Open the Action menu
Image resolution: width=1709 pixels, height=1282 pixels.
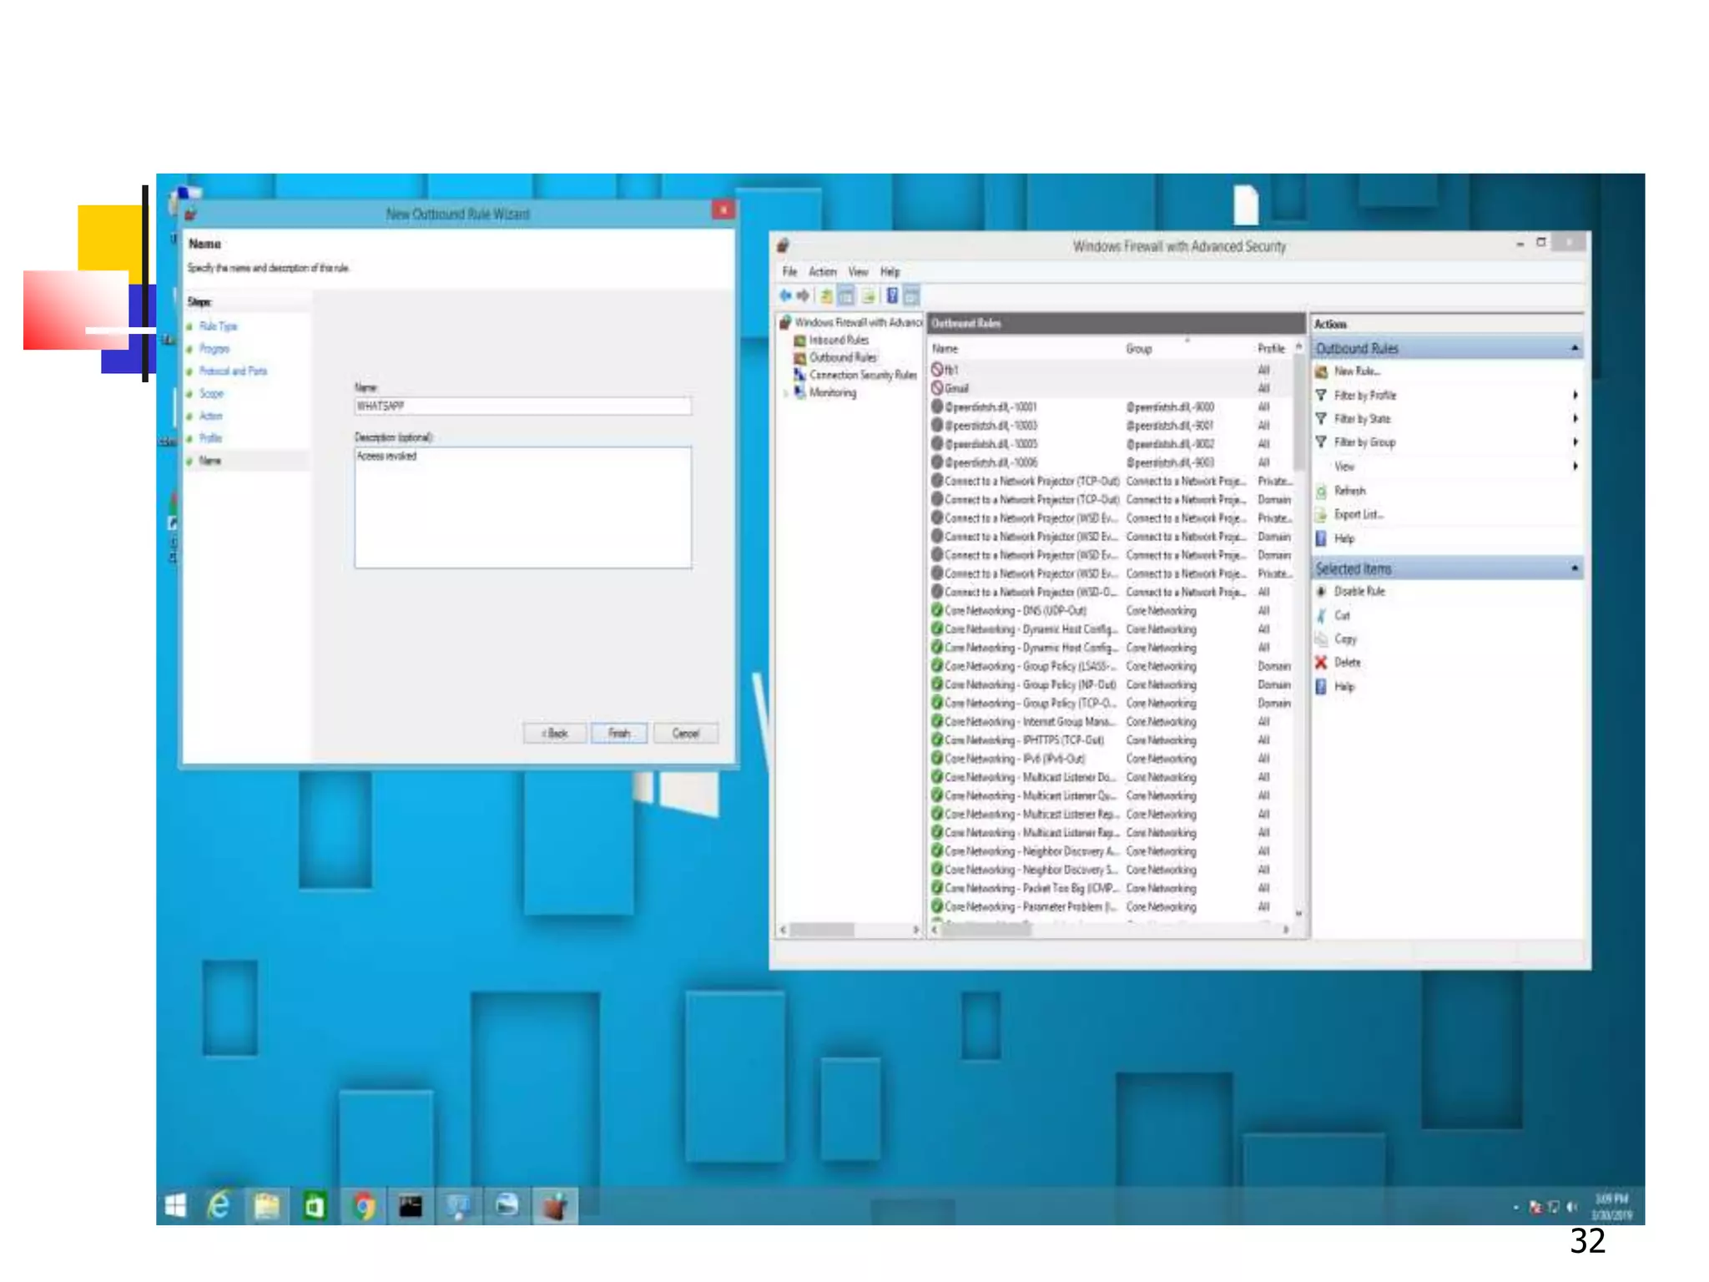point(822,272)
